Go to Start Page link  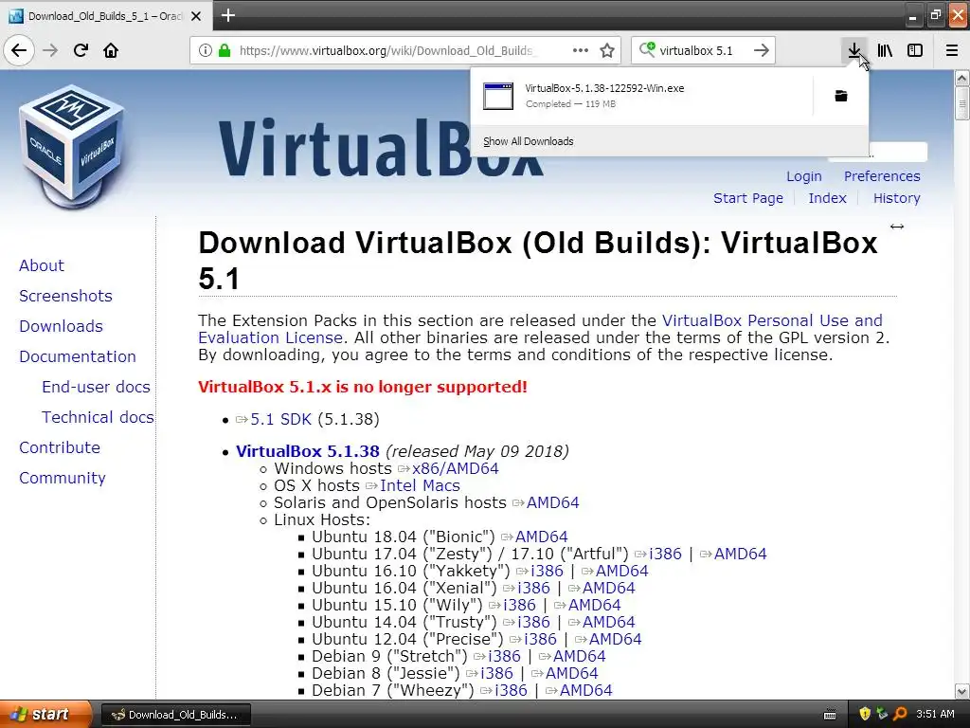pos(748,198)
